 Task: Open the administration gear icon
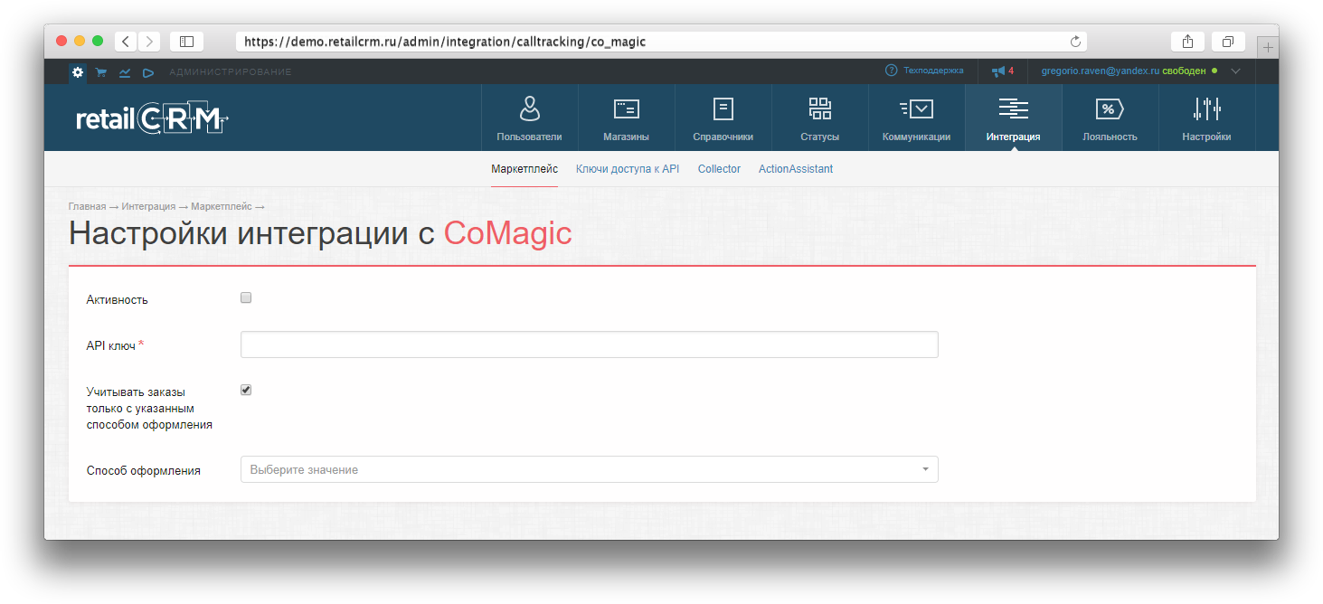[x=78, y=71]
